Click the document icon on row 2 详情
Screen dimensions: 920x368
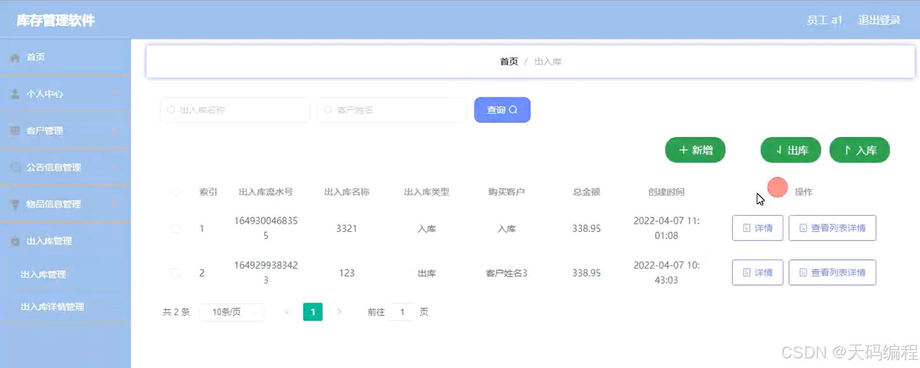(747, 273)
